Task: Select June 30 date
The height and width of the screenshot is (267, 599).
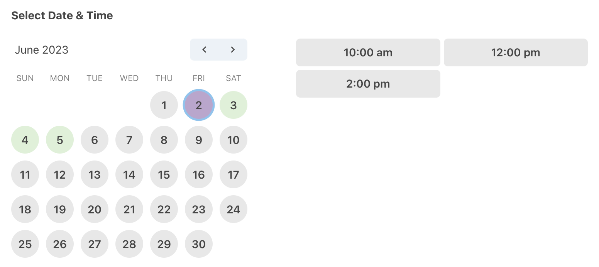Action: click(199, 244)
